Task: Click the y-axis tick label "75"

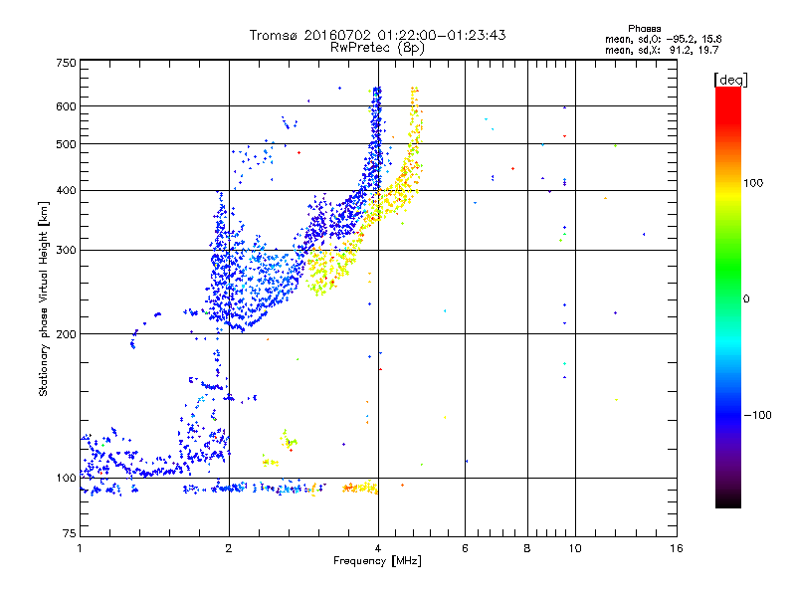Action: coord(70,533)
